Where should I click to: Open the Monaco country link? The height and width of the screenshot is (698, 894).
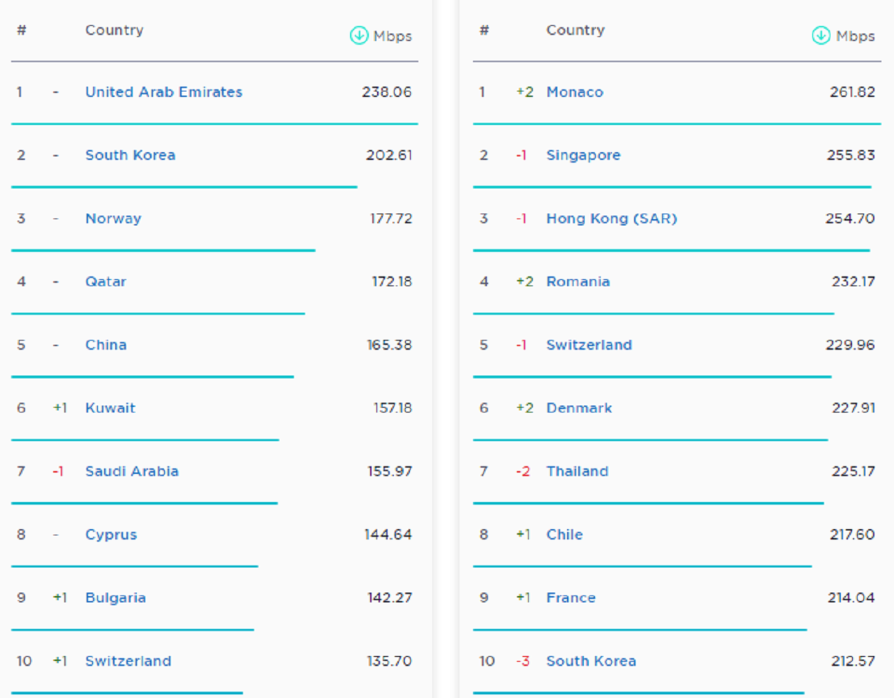click(x=574, y=92)
